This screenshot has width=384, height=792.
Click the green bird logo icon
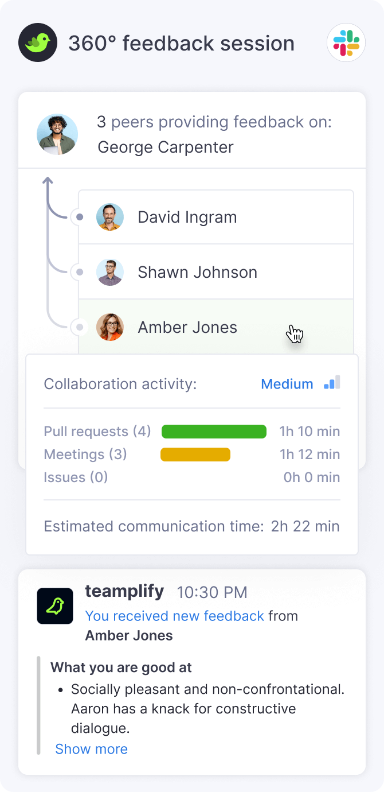point(38,42)
